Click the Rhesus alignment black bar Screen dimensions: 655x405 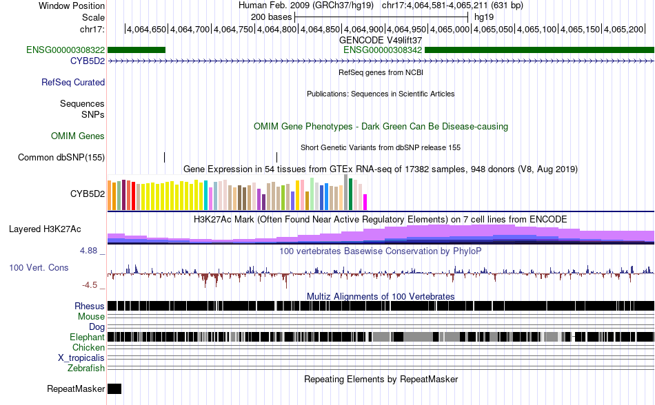point(381,306)
